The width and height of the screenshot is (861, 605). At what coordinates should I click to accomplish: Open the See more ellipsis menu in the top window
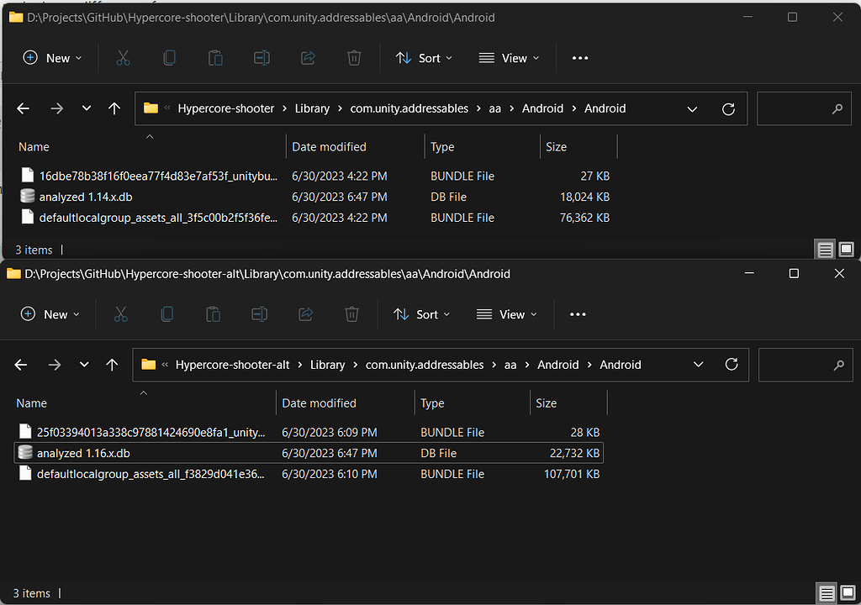tap(579, 58)
